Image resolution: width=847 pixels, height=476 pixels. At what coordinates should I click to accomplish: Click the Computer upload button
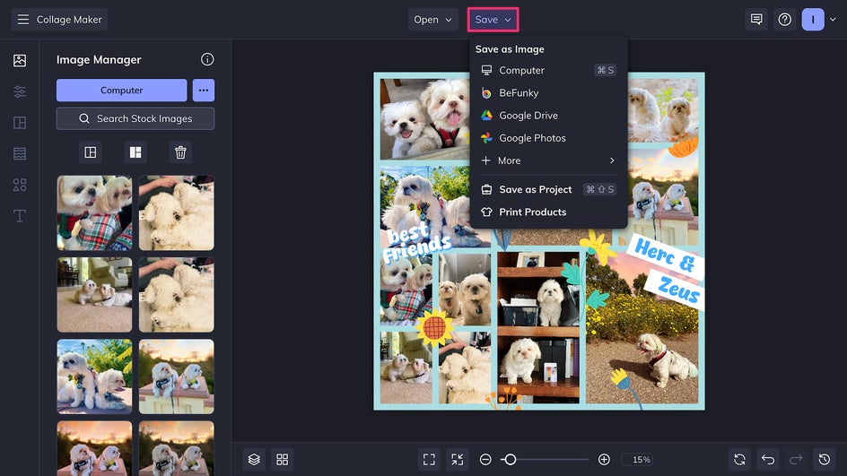[121, 91]
